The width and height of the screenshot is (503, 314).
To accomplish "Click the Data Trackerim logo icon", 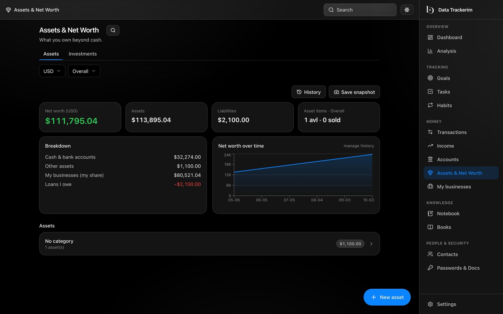I will 430,10.
